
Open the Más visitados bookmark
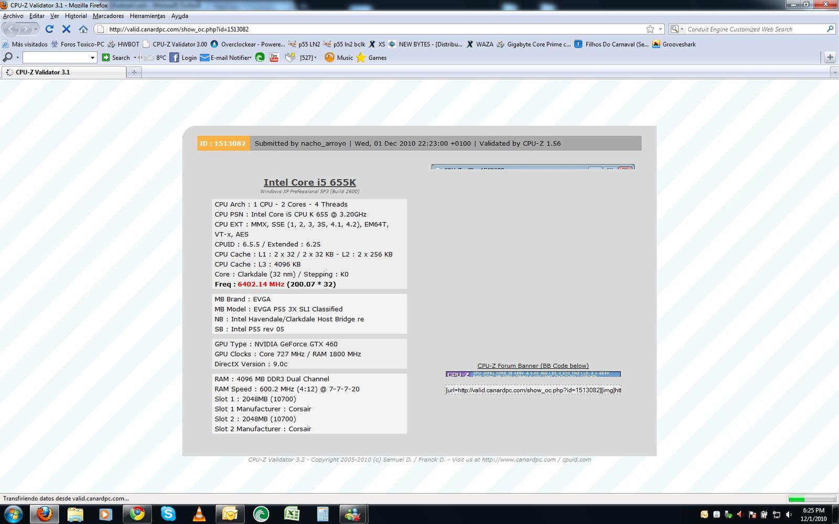coord(25,44)
